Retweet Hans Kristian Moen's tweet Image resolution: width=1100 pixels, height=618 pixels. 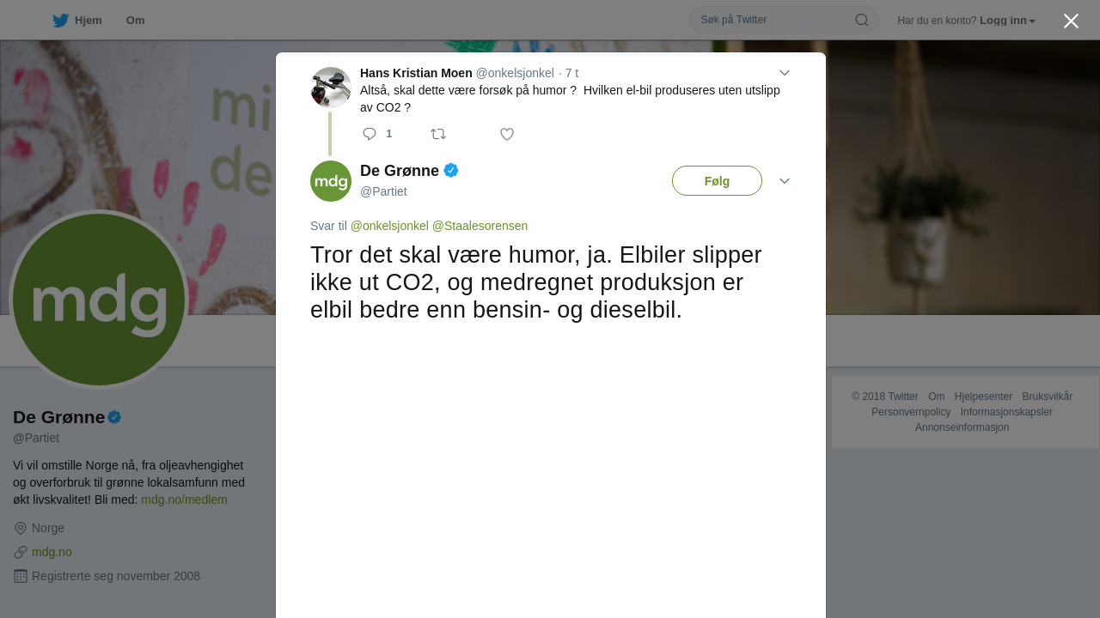coord(438,134)
